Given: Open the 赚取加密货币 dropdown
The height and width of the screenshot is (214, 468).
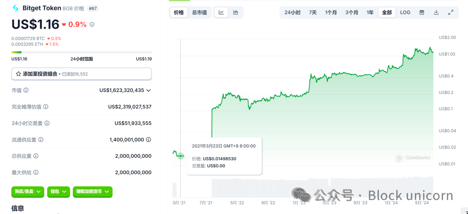Looking at the screenshot, I should coord(93,192).
